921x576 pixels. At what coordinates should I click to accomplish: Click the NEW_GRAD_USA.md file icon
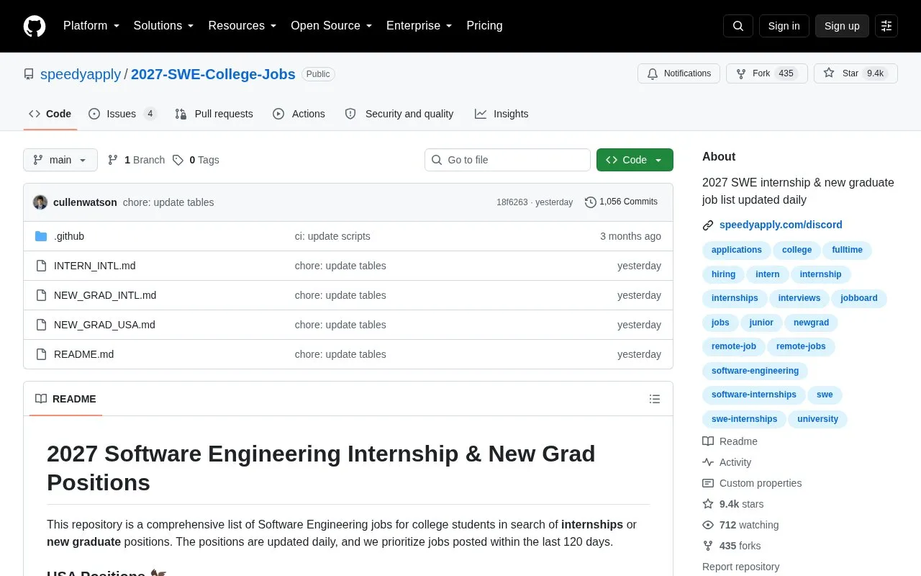pos(41,325)
